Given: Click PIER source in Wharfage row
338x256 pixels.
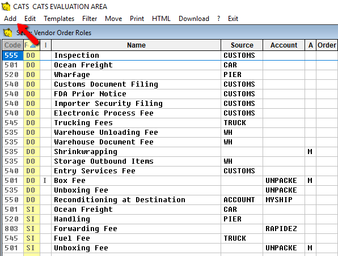Looking at the screenshot, I should (x=242, y=75).
